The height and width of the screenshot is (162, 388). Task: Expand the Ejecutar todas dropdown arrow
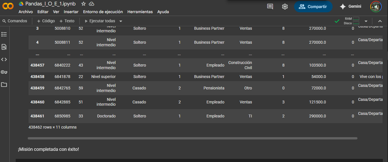[121, 21]
